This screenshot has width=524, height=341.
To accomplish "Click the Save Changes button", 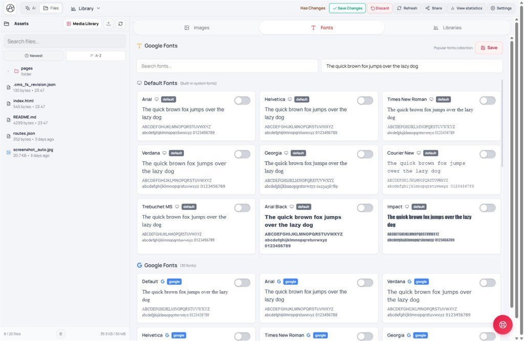I will [347, 8].
